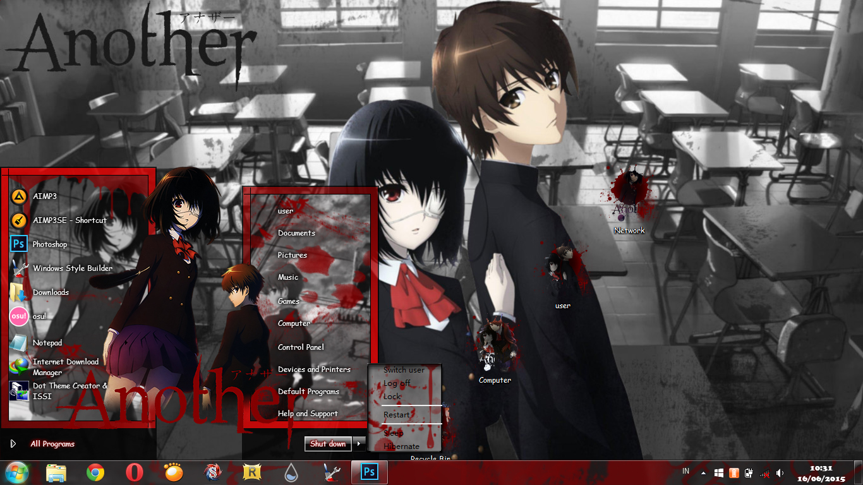
Task: Click the orange battery tray icon
Action: 733,472
